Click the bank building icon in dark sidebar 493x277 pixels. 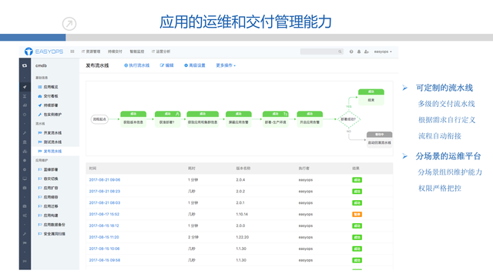[25, 142]
